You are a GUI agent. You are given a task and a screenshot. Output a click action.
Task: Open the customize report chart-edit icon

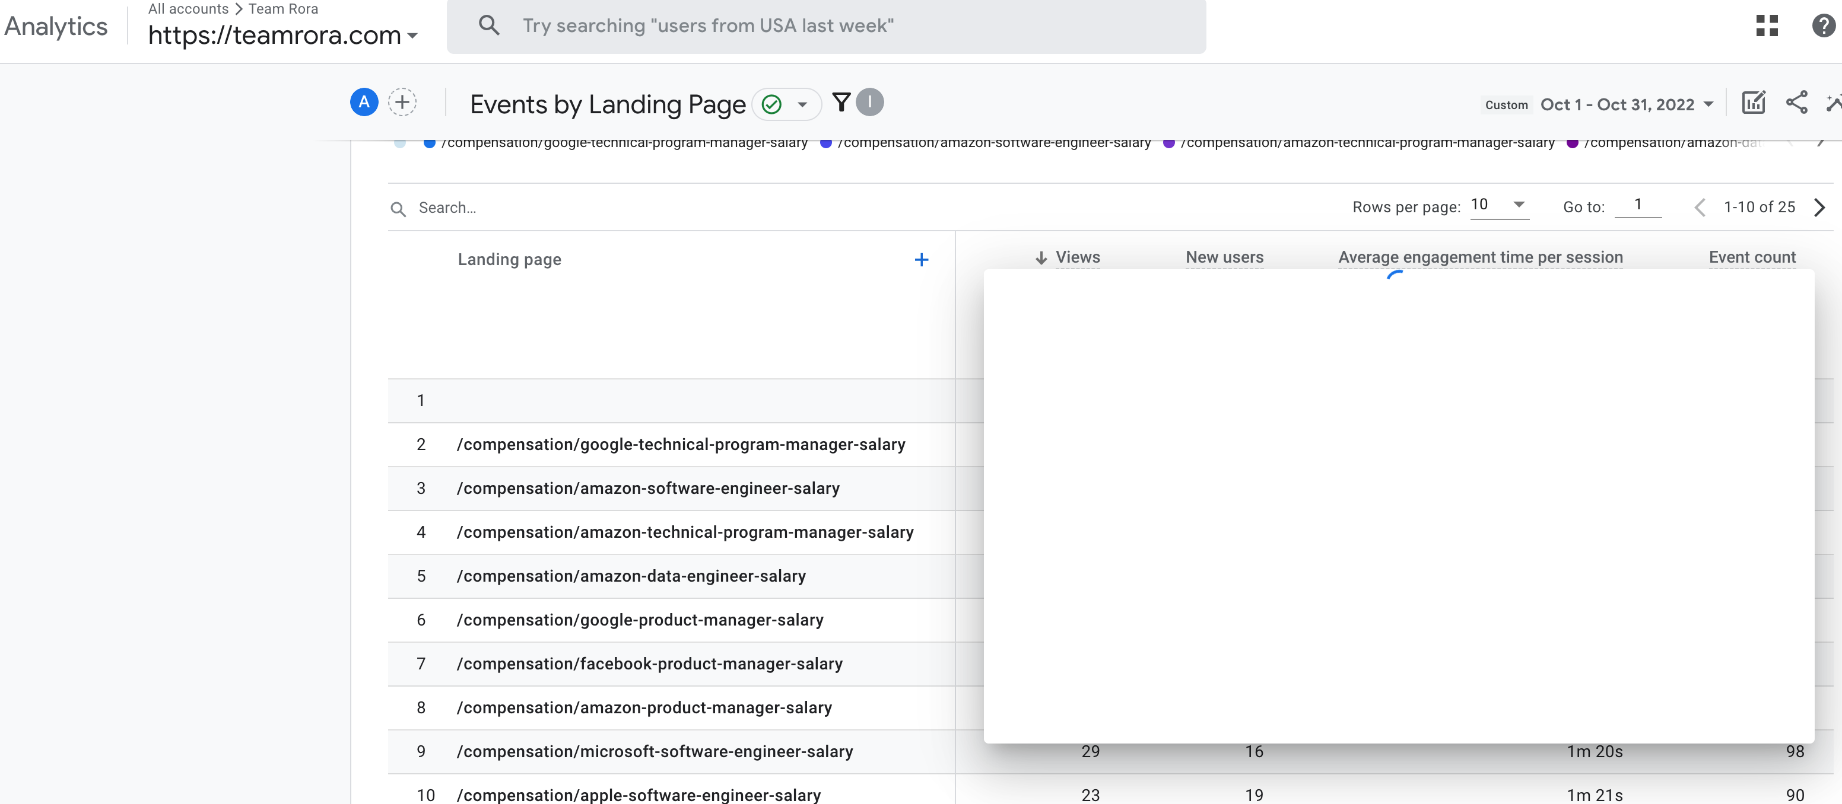click(x=1754, y=103)
